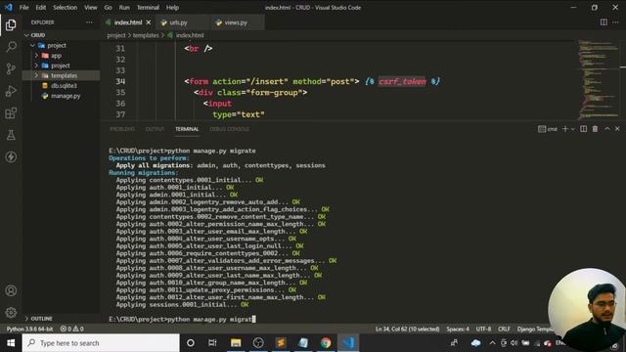Click Ln 34, Col 62 cursor position
The width and height of the screenshot is (626, 352).
pyautogui.click(x=407, y=329)
